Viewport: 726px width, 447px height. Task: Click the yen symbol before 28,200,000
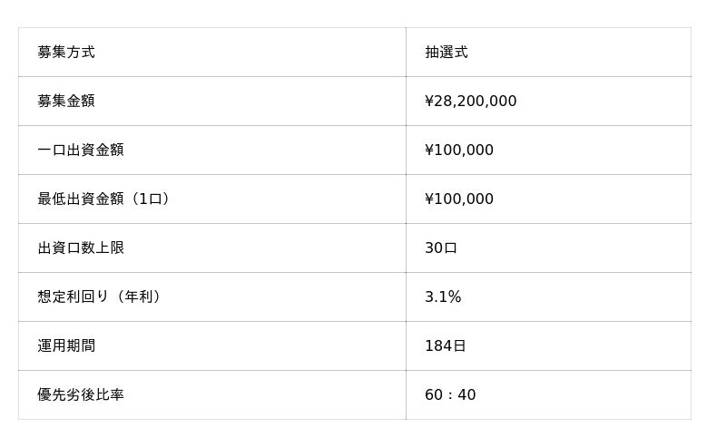pos(429,102)
